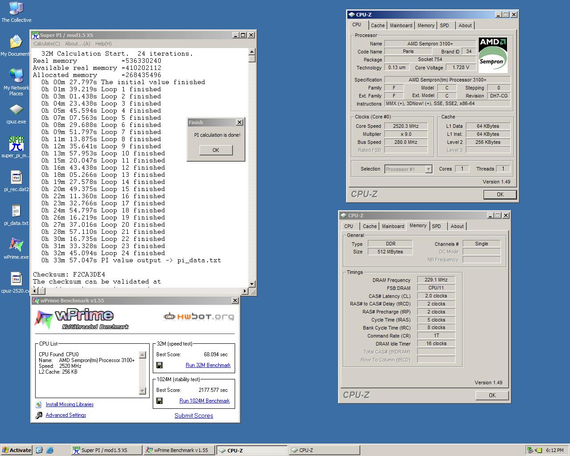Screen dimensions: 570x456
Task: Switch to Mainboard tab in upper CPU-Z
Action: coord(401,25)
